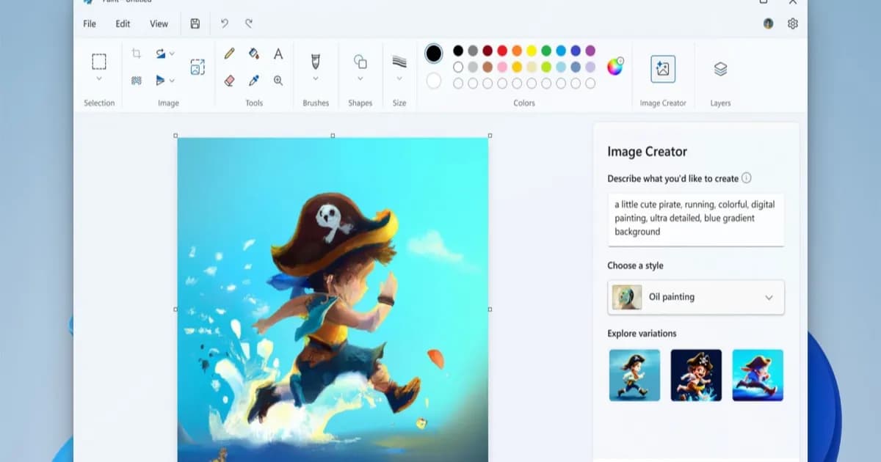Viewport: 881px width, 462px height.
Task: Click the Rotate image icon
Action: [161, 54]
